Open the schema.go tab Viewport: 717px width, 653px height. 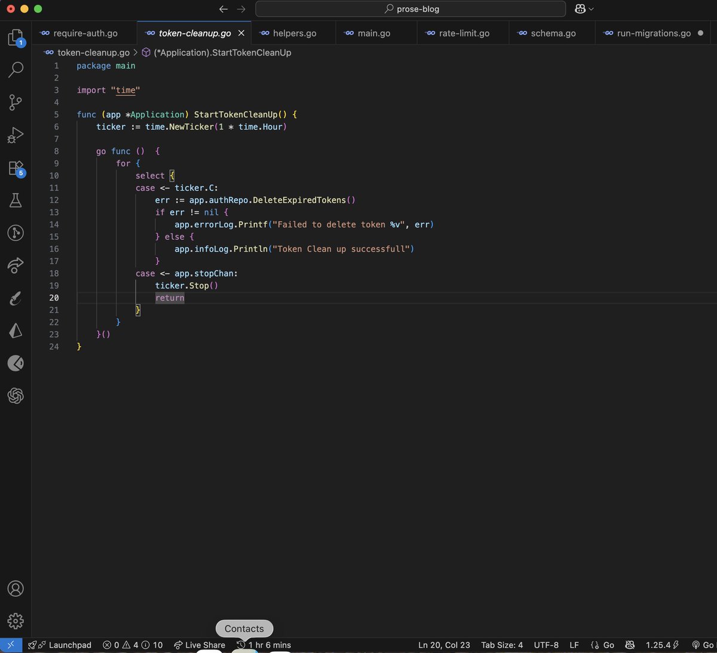click(x=553, y=33)
